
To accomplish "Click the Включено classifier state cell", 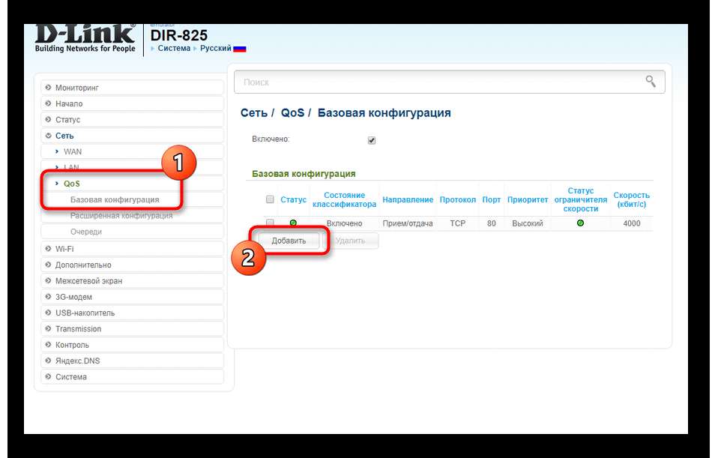I will tap(344, 223).
